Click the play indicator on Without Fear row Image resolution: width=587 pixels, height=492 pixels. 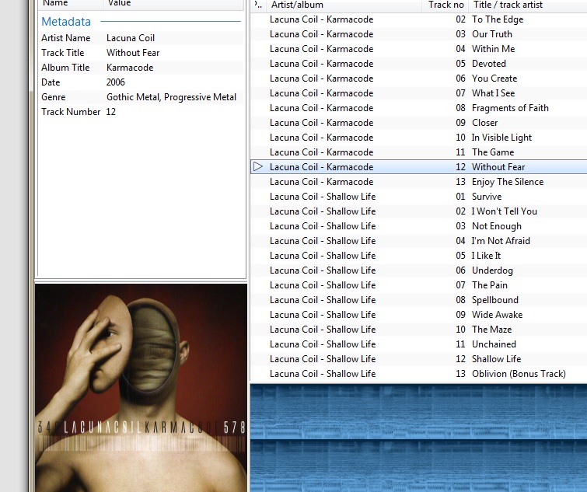tap(258, 166)
